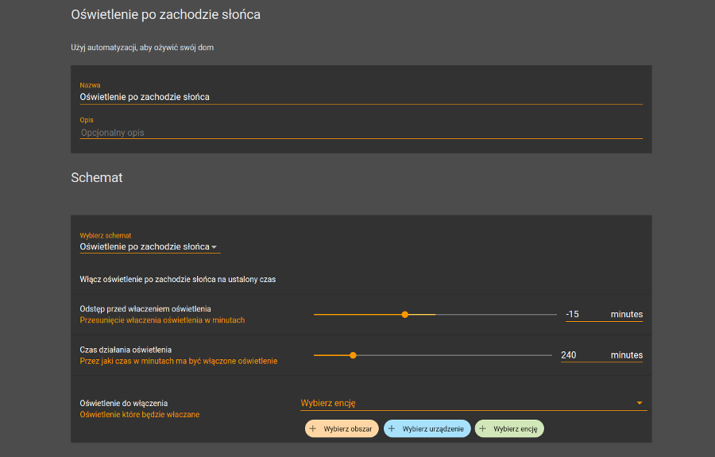The image size is (715, 457).
Task: Click the page title Oświetlenie po zachodzie słońca
Action: pyautogui.click(x=165, y=14)
